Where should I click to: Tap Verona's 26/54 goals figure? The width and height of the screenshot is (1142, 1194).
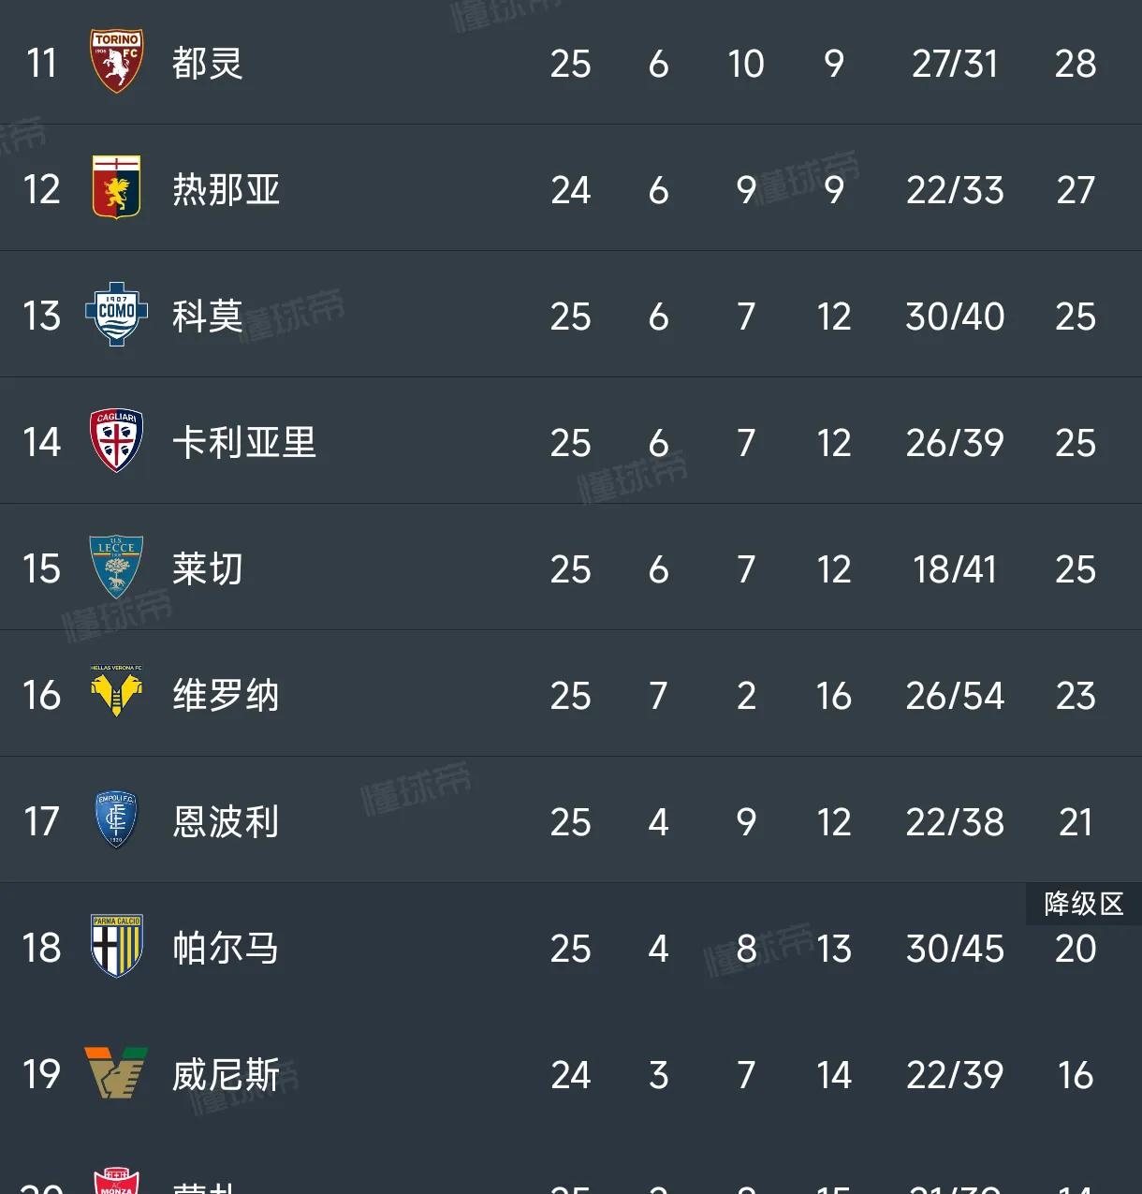tap(955, 696)
